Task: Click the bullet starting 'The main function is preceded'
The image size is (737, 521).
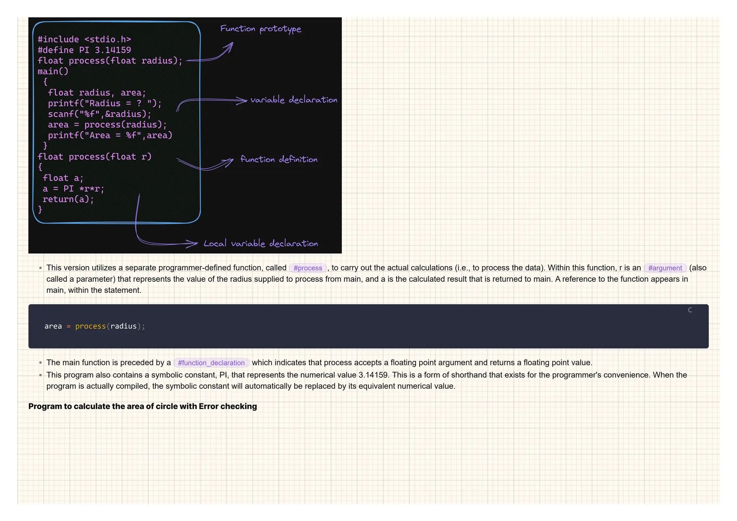Action: 319,363
